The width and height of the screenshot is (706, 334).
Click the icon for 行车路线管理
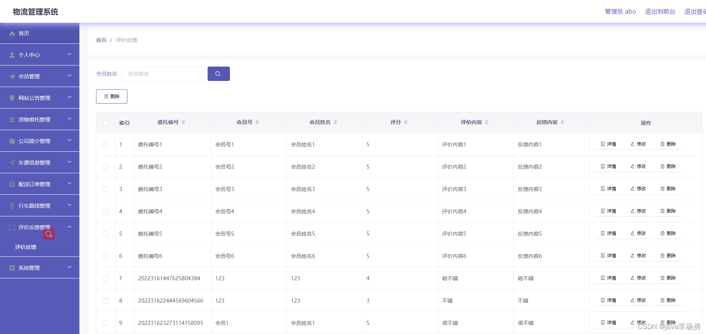coord(12,206)
